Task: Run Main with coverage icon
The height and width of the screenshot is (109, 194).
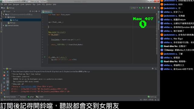Action: coord(145,8)
